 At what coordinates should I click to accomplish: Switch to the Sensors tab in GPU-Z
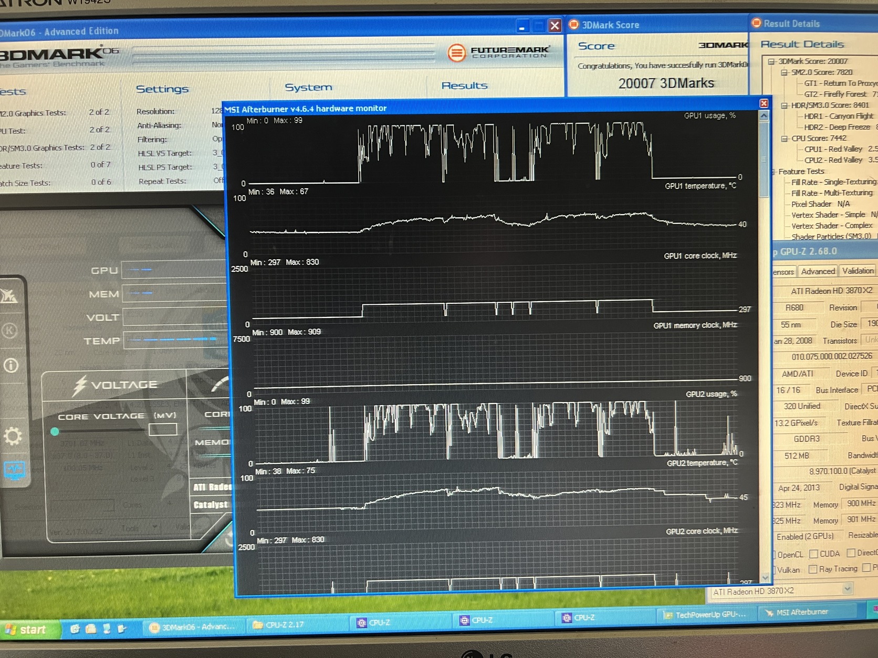pyautogui.click(x=783, y=272)
